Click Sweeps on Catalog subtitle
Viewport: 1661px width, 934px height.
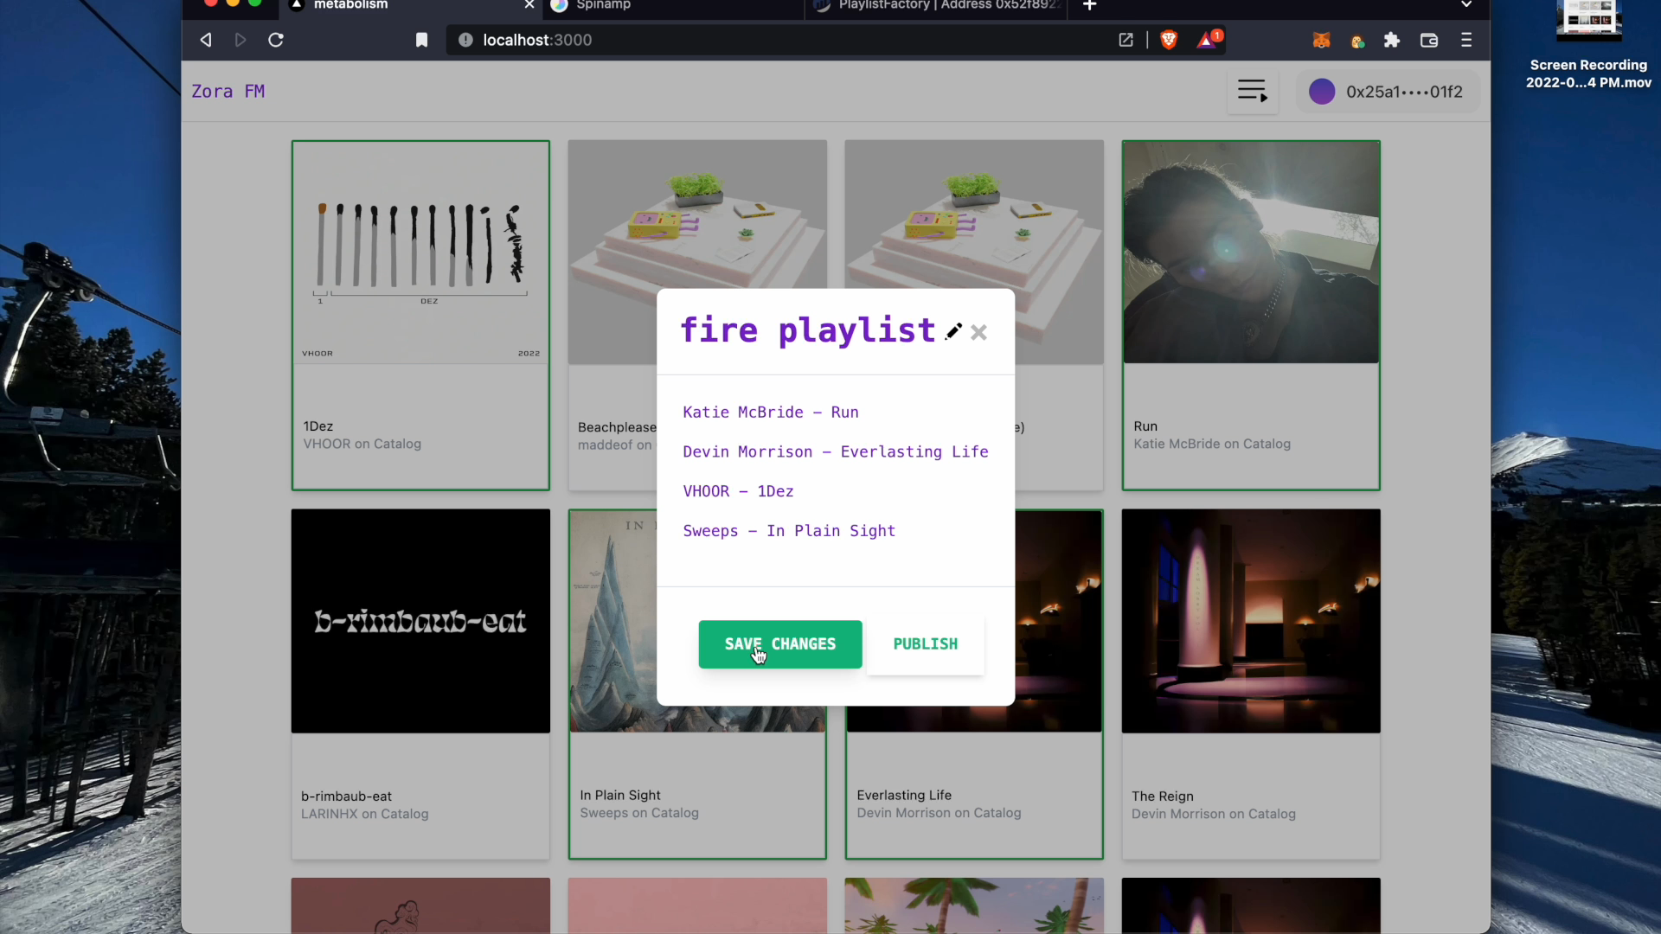point(639,814)
